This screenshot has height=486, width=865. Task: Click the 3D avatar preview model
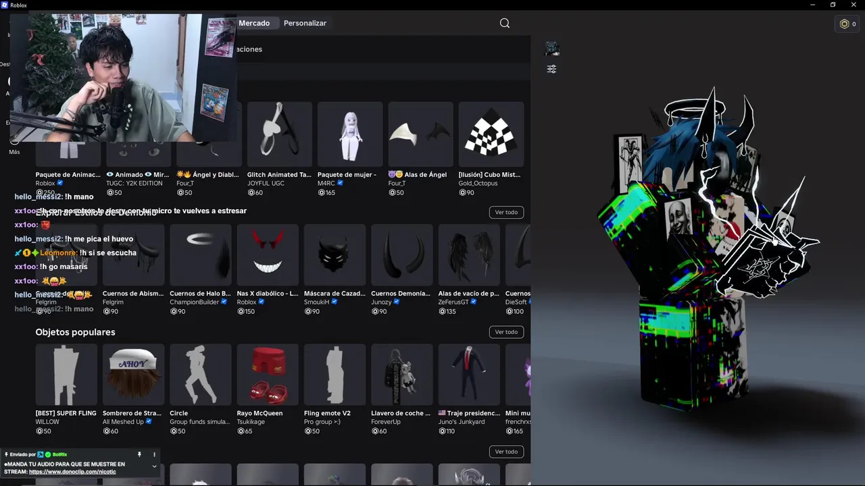click(x=706, y=250)
